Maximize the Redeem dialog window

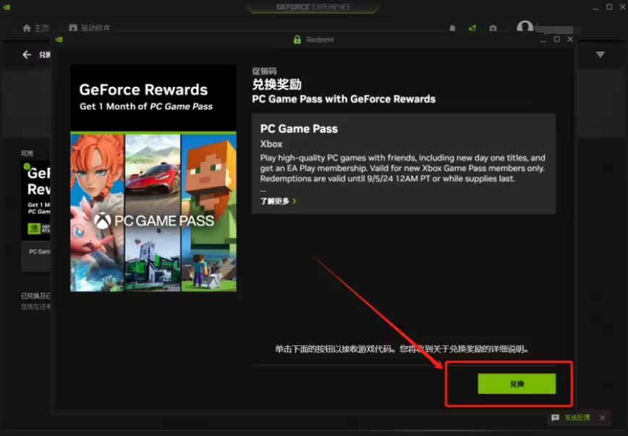(556, 39)
